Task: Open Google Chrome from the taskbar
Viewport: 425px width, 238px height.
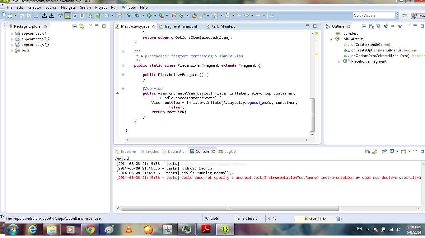Action: point(90,230)
